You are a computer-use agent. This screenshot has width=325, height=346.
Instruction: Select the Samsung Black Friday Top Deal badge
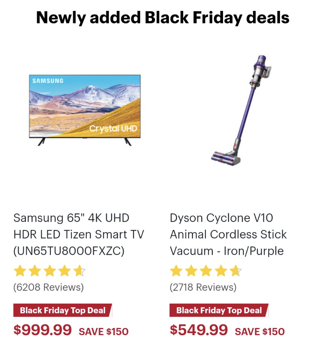tap(63, 310)
